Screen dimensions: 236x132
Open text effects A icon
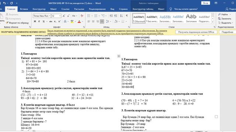click(65, 22)
